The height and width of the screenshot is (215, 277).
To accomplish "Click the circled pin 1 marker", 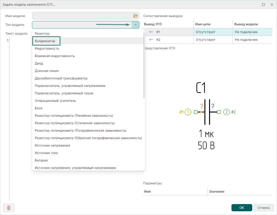I will tap(188, 112).
